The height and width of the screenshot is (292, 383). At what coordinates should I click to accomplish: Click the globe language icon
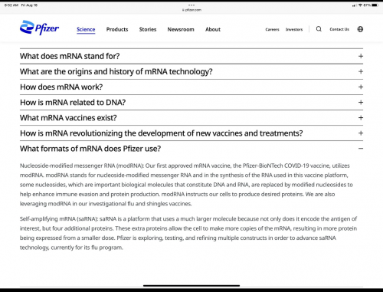point(360,29)
